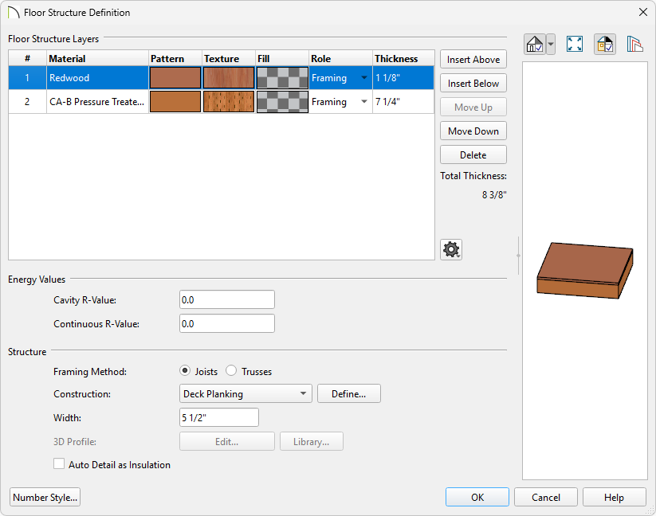The width and height of the screenshot is (656, 516).
Task: Confirm with the OK button
Action: tap(477, 497)
